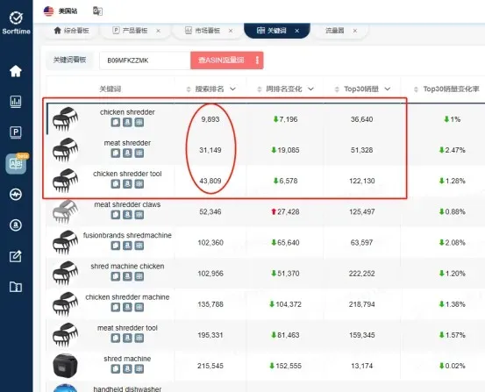
Task: Open the bar chart board in sidebar
Action: (x=16, y=102)
